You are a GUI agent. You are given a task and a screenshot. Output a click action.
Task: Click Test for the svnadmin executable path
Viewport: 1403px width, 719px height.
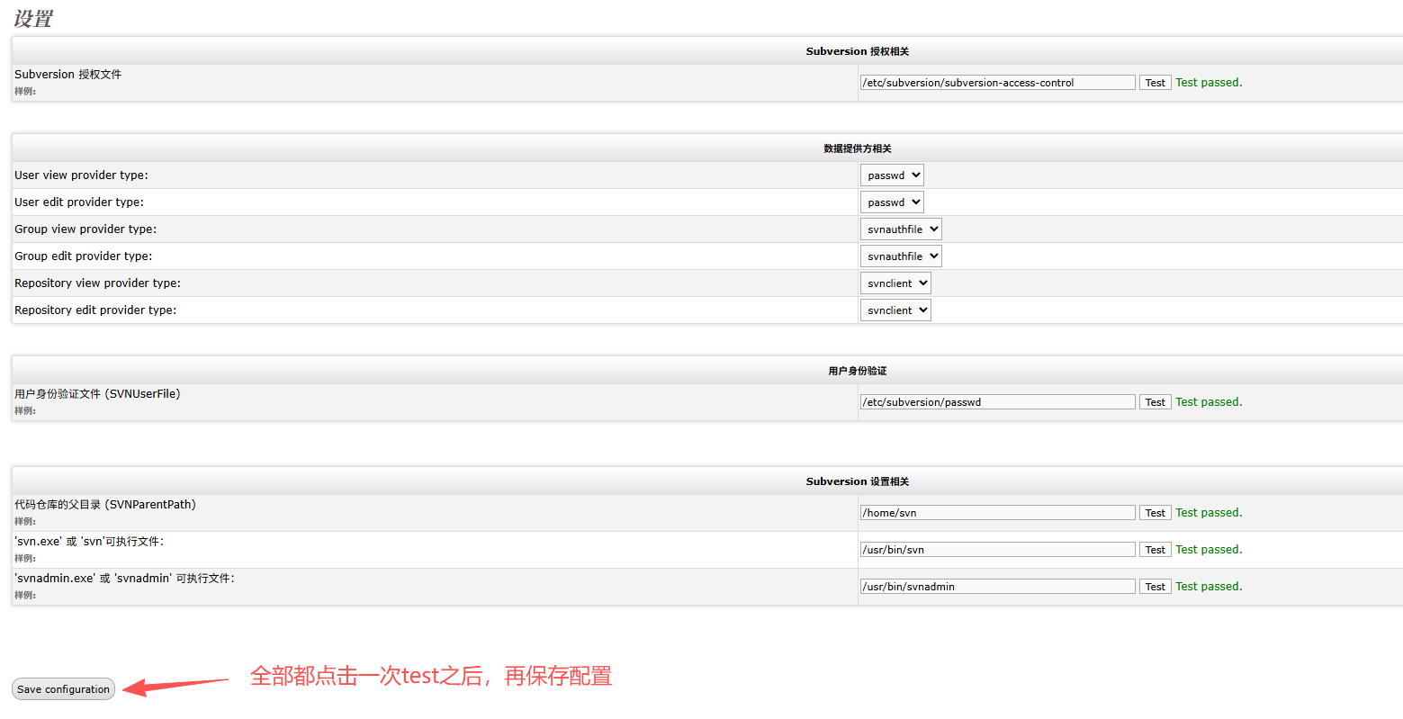coord(1155,586)
